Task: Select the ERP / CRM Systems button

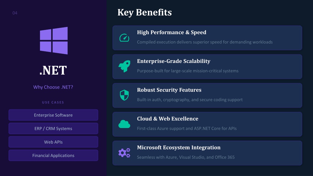Action: coord(53,129)
